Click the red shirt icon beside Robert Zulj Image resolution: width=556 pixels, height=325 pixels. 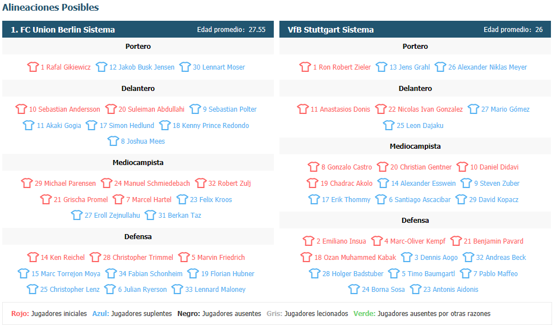201,183
